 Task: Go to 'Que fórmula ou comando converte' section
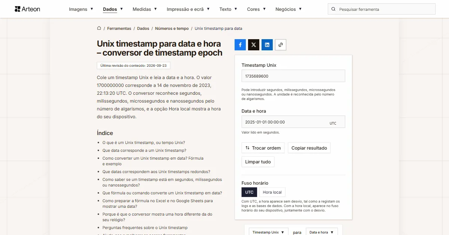pyautogui.click(x=162, y=193)
